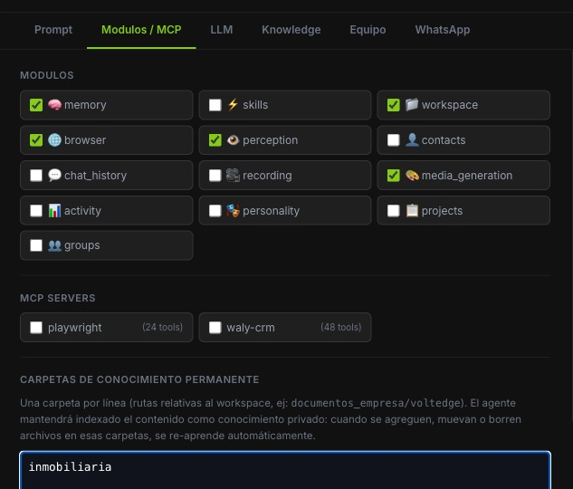Tick the chat_history checkbox
The height and width of the screenshot is (489, 573).
pos(36,175)
